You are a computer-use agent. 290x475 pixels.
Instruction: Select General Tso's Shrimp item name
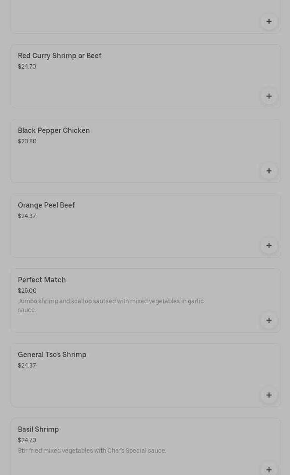click(52, 355)
